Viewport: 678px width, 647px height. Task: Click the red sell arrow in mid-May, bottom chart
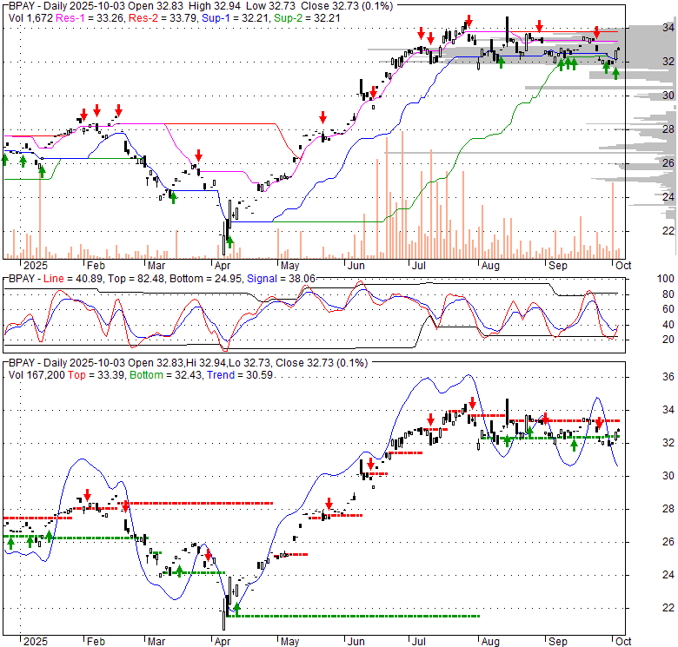click(x=329, y=504)
